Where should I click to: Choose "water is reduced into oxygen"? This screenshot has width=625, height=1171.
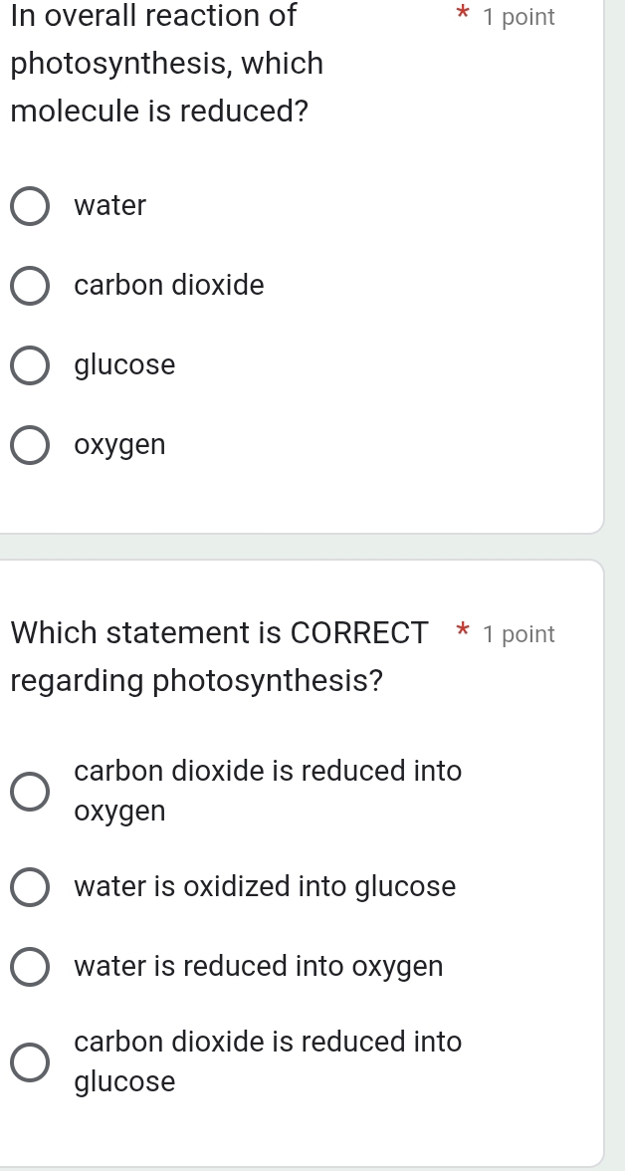[30, 966]
